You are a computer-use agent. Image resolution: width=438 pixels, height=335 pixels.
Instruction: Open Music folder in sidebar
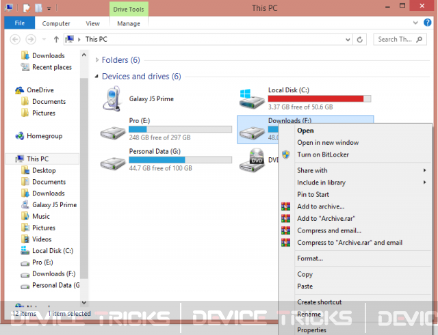(41, 216)
